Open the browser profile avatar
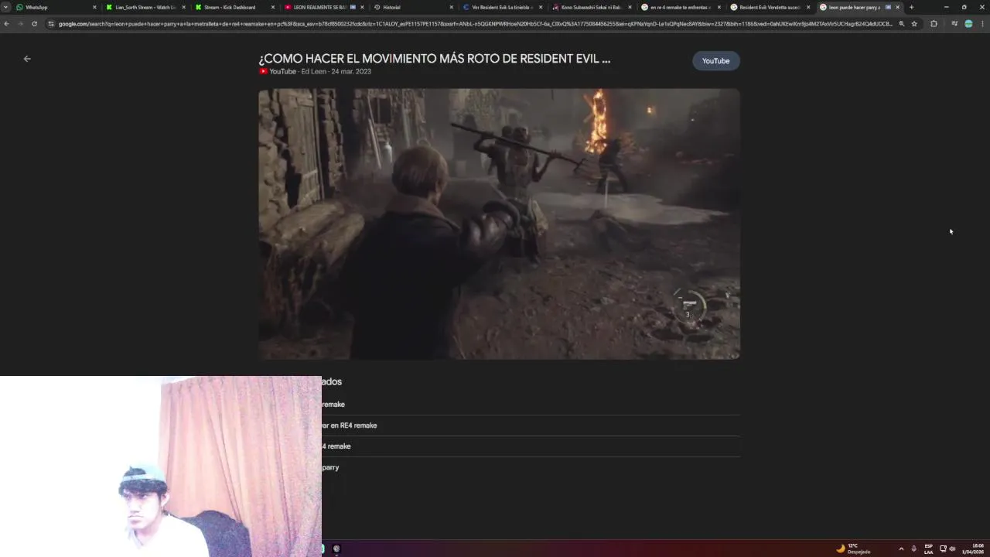The height and width of the screenshot is (557, 990). (x=968, y=24)
